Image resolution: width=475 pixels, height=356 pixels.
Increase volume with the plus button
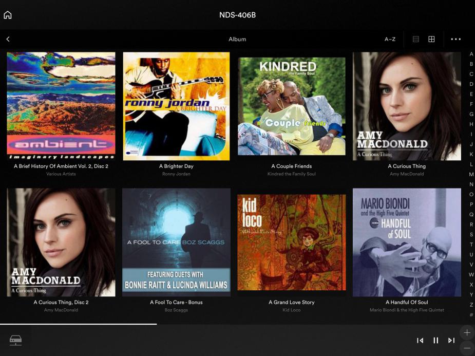[x=467, y=332]
